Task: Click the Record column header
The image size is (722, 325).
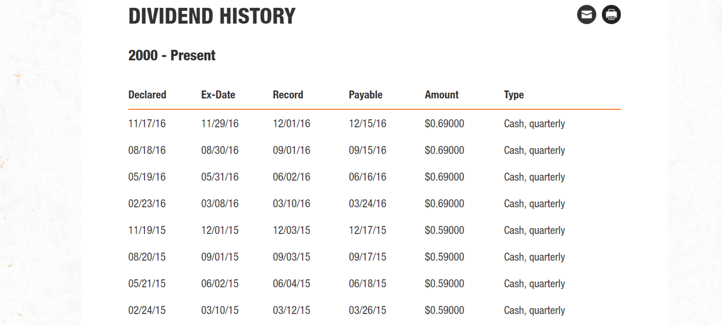Action: click(288, 95)
